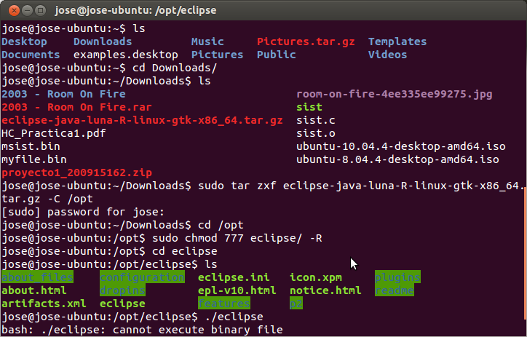Click 'HC_Practica1.pdf' file name
The height and width of the screenshot is (337, 527).
coord(54,133)
